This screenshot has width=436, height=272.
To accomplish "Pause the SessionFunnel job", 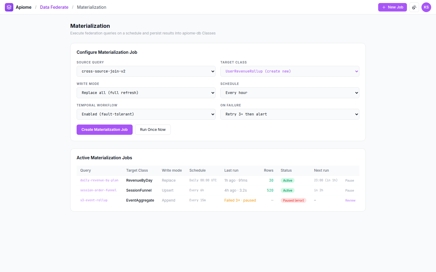I will pos(350,190).
